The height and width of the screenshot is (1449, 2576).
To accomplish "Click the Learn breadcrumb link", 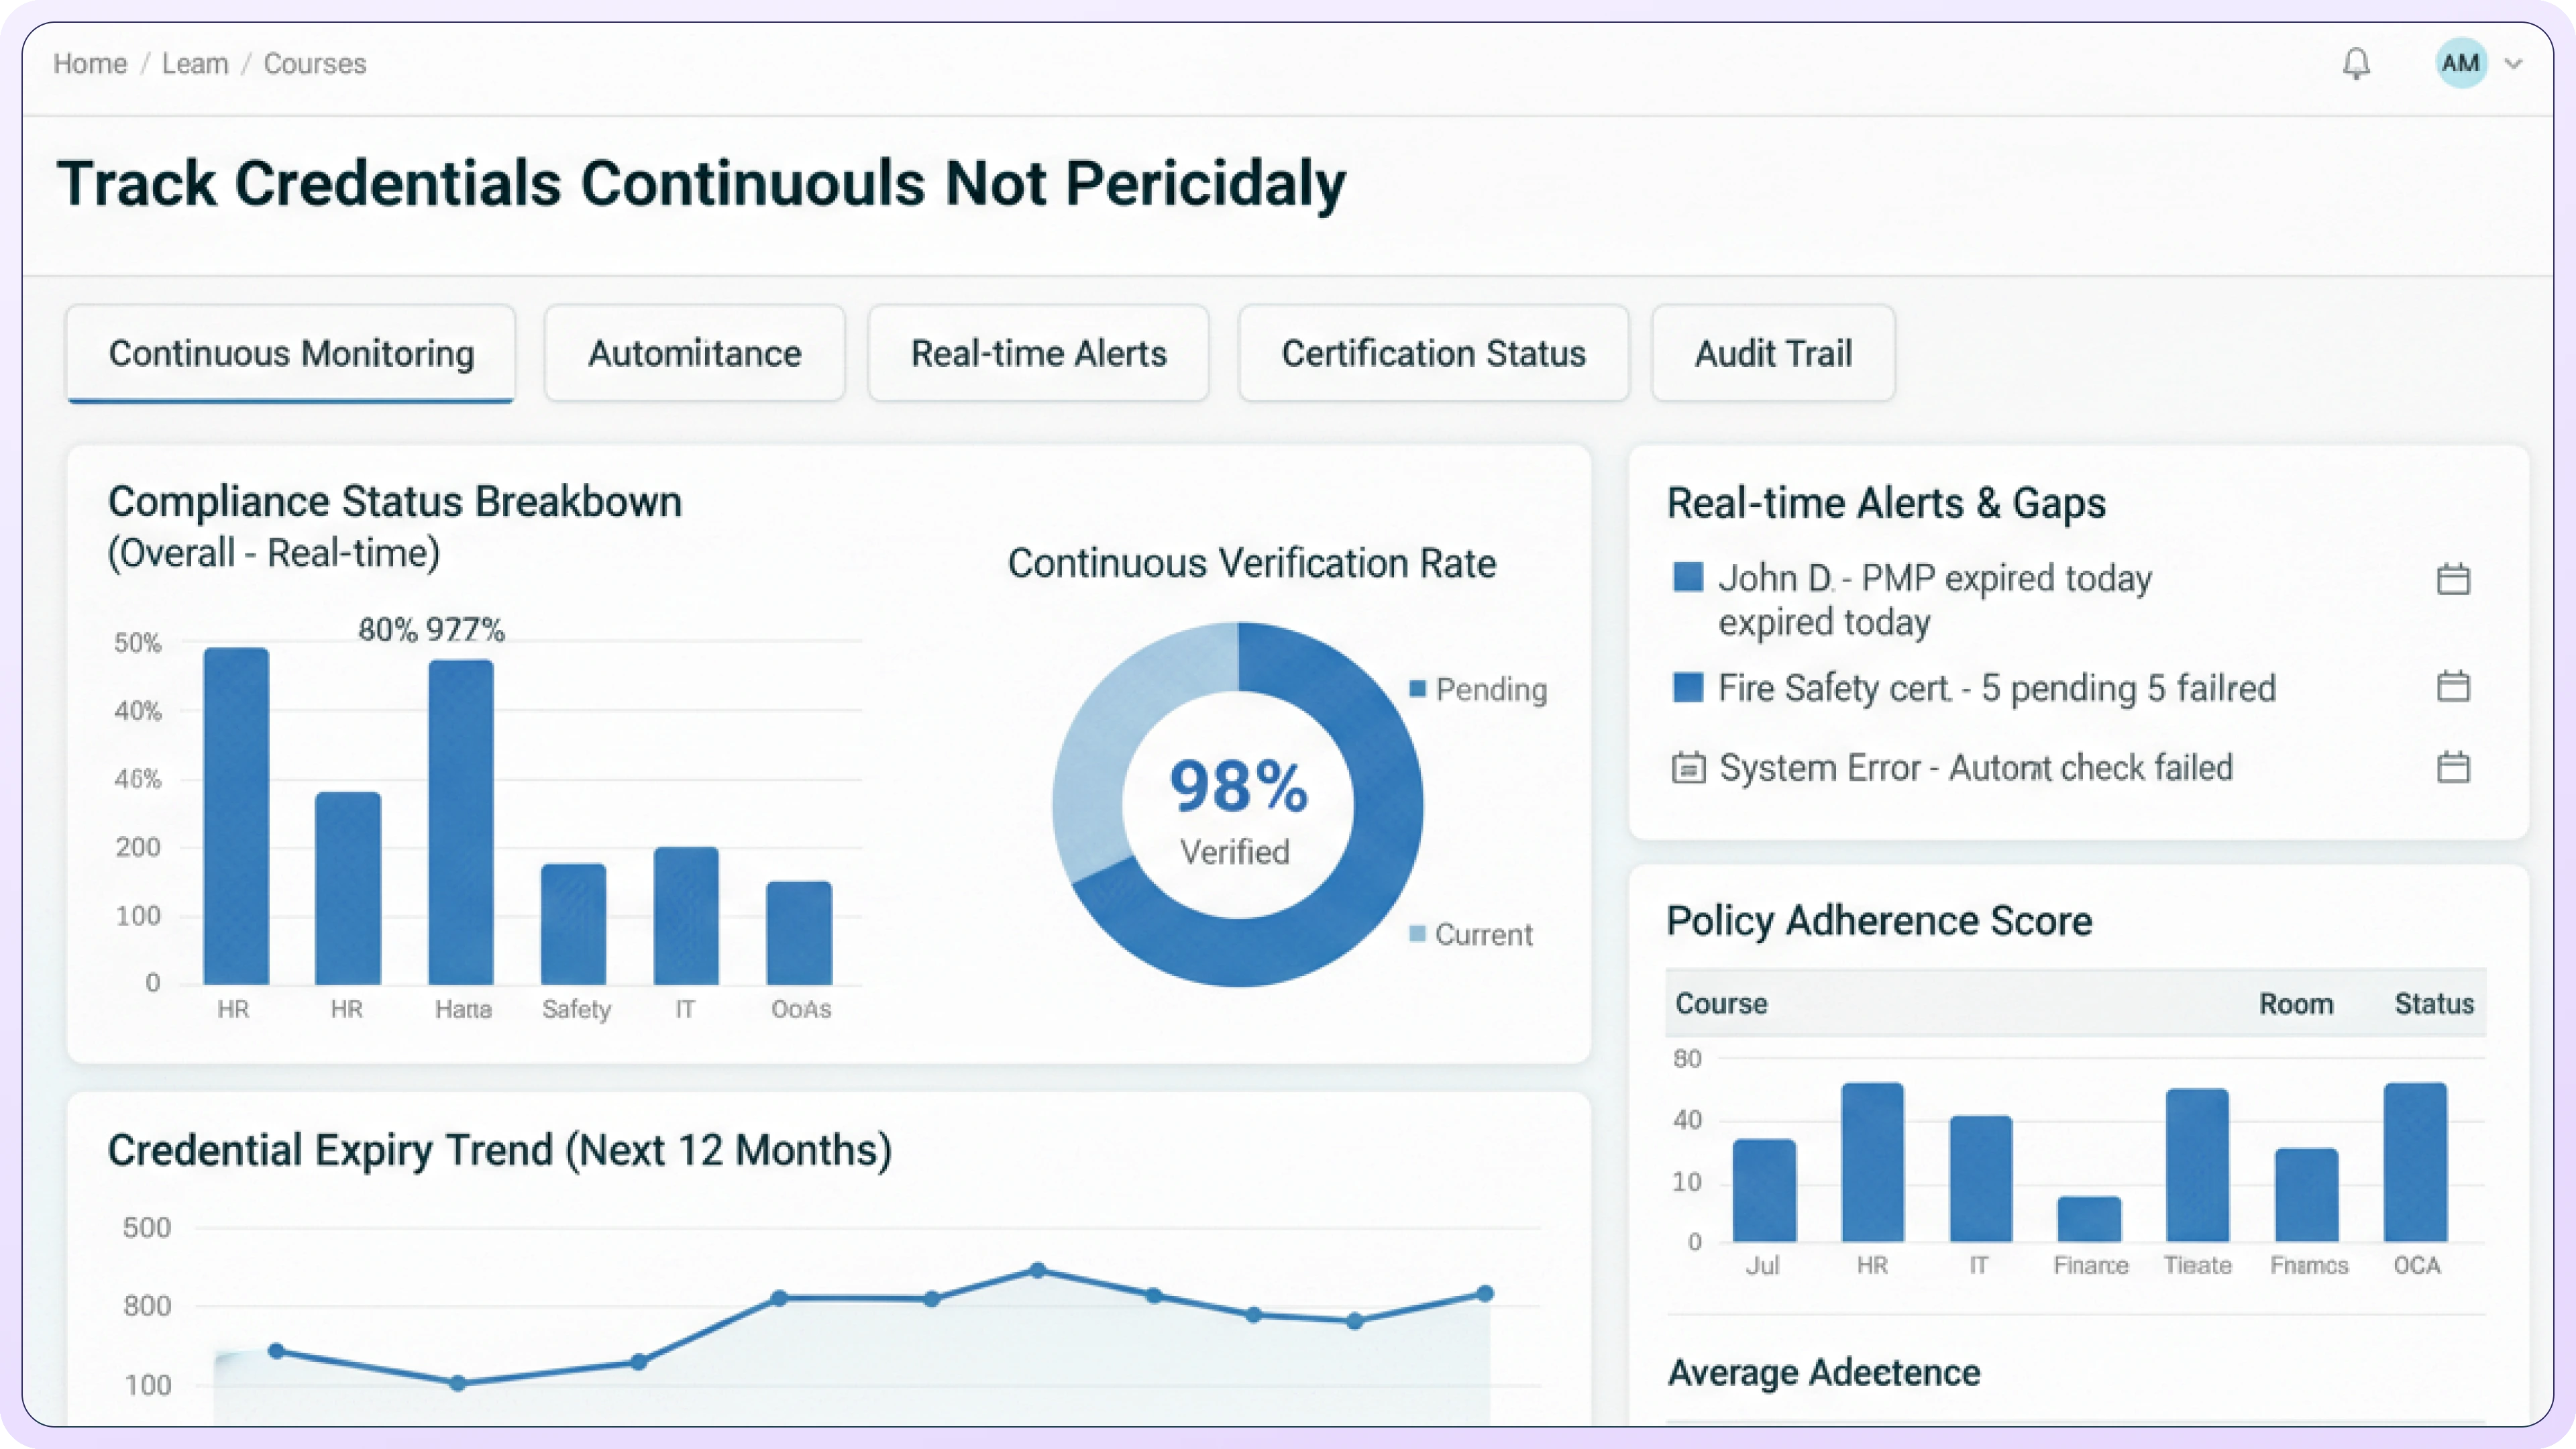I will (195, 64).
